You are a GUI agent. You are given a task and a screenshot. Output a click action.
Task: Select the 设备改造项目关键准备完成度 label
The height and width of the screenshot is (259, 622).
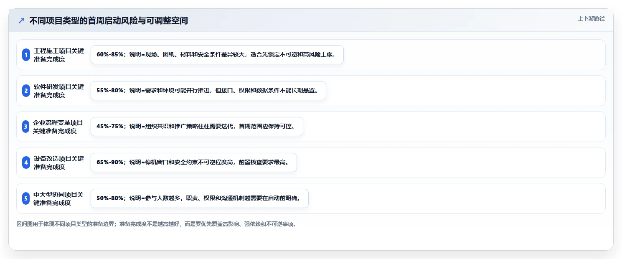[59, 163]
